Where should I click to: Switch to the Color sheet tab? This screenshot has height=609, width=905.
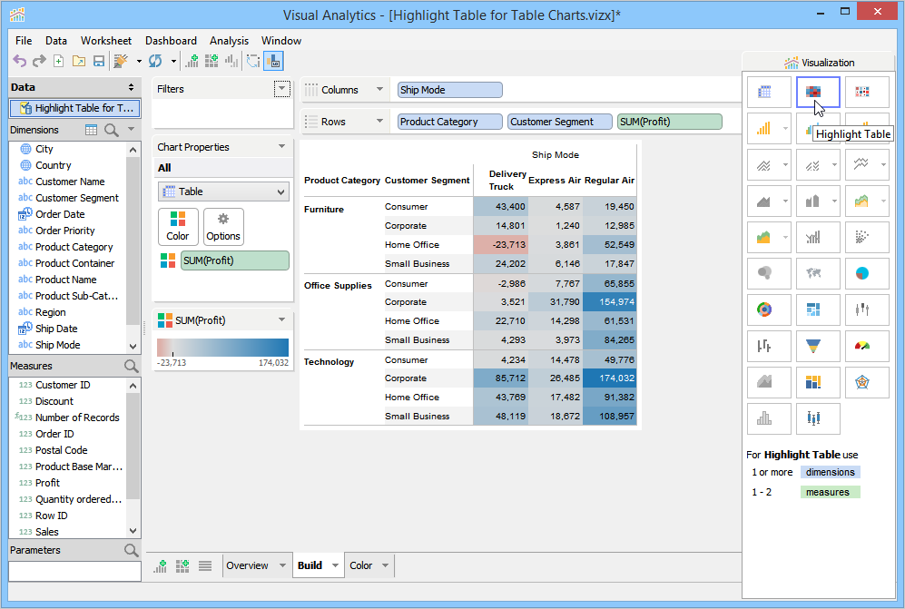pos(360,565)
